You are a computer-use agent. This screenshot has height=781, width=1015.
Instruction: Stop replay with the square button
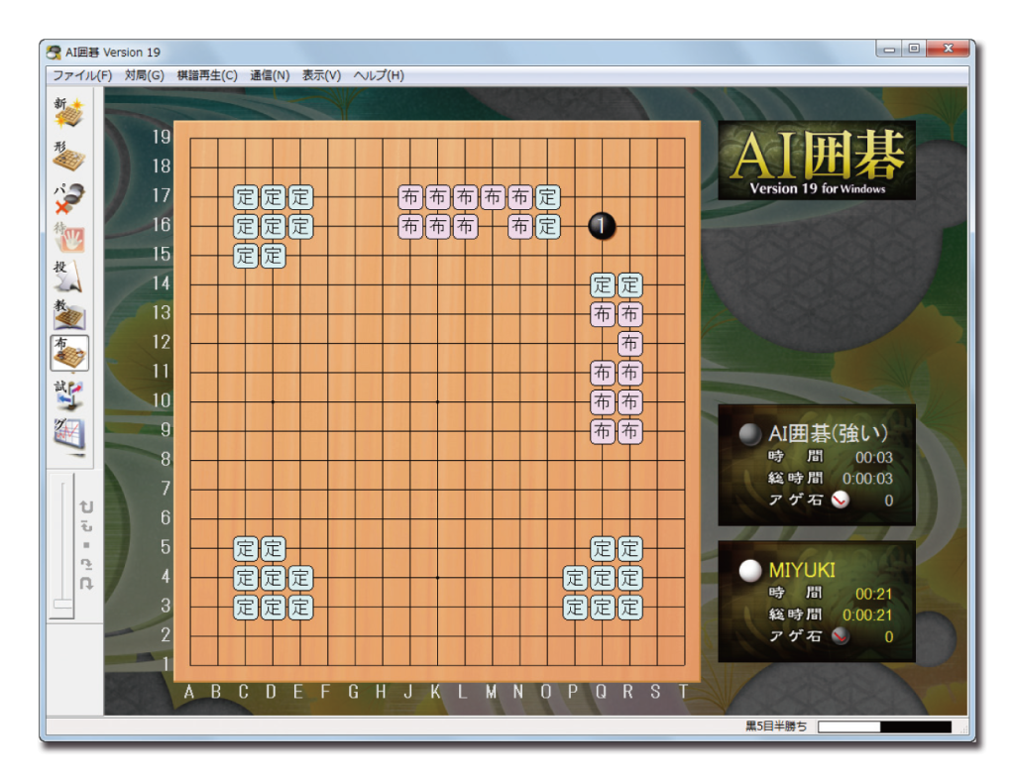(86, 545)
